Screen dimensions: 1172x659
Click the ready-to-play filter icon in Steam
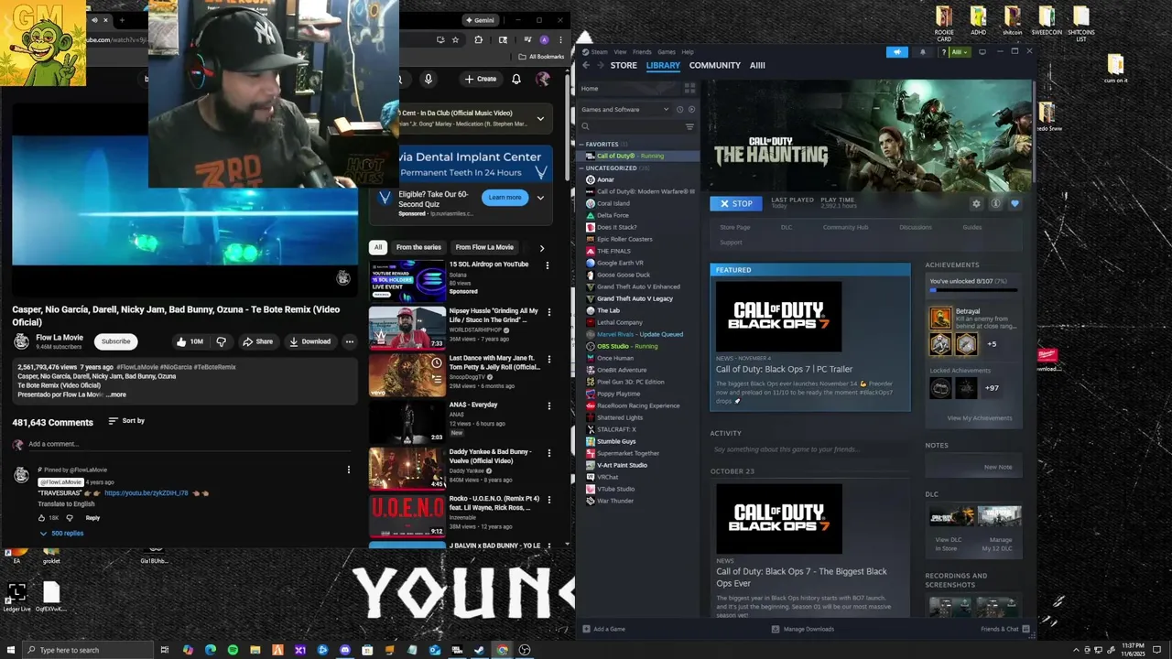click(x=690, y=110)
